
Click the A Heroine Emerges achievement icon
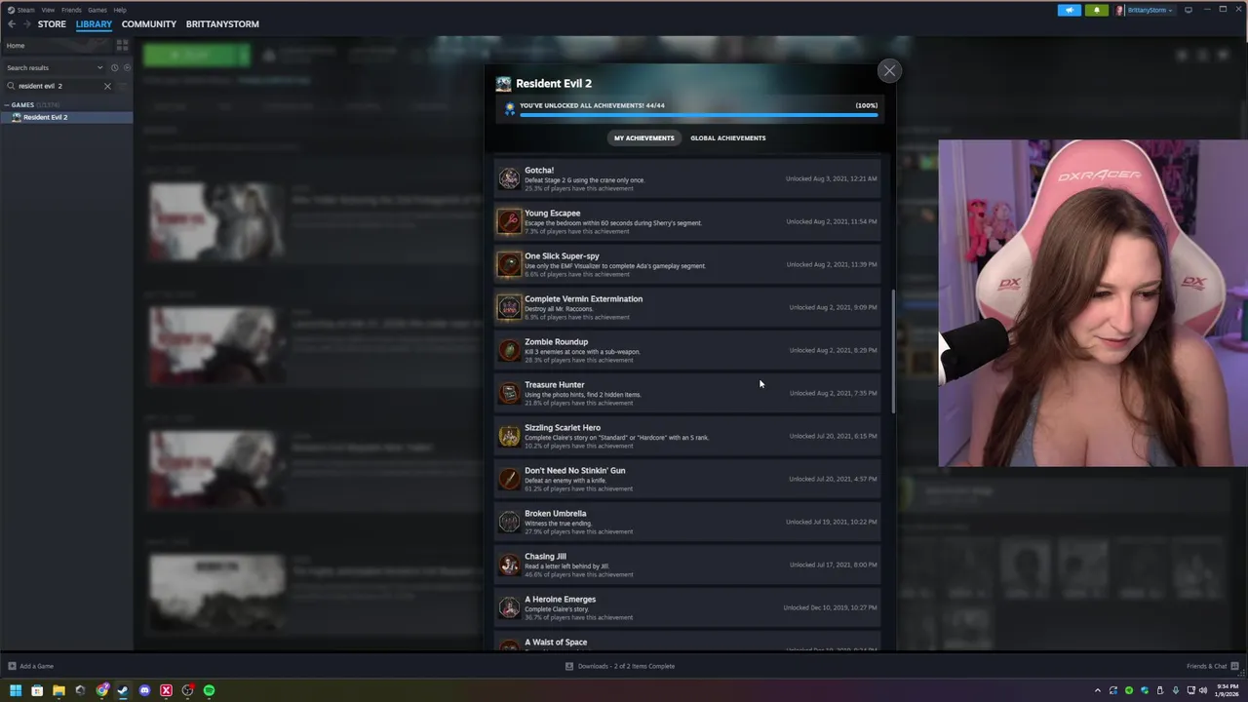[x=509, y=607]
